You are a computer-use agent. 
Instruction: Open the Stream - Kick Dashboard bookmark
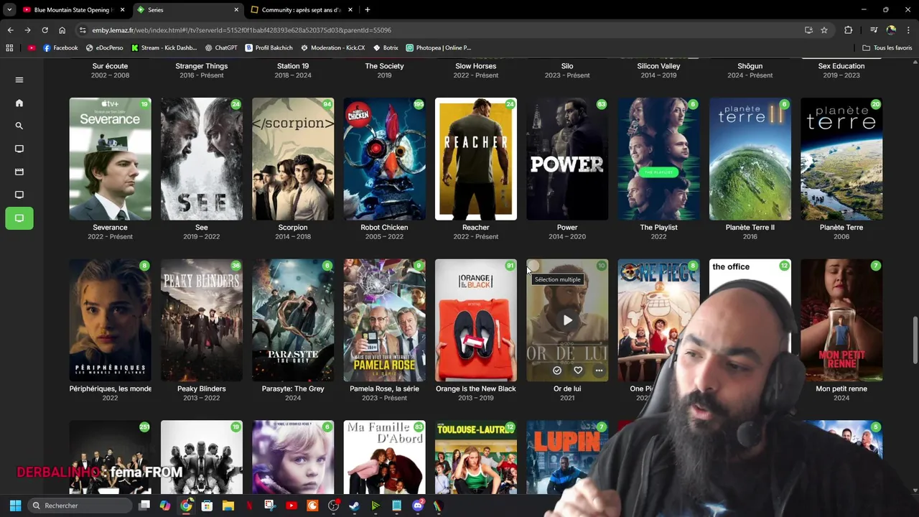click(164, 48)
